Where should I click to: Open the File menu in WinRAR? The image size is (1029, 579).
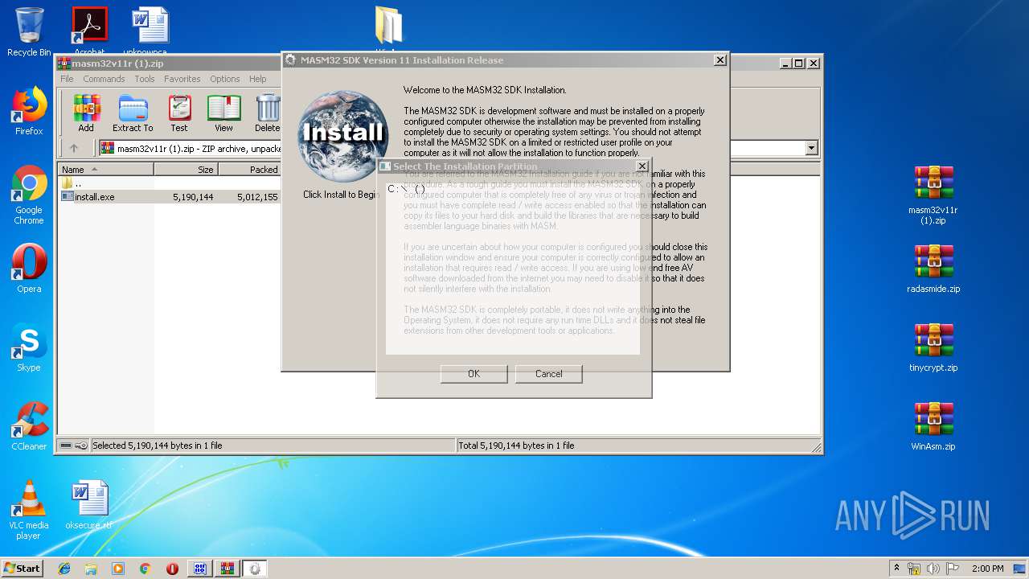coord(67,79)
